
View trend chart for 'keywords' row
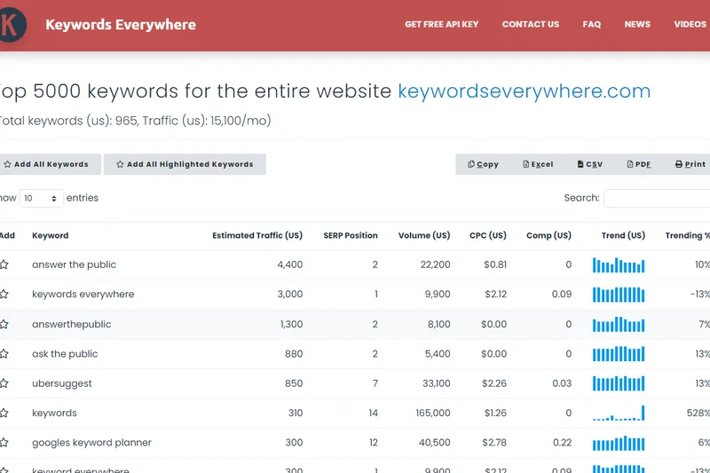point(619,413)
